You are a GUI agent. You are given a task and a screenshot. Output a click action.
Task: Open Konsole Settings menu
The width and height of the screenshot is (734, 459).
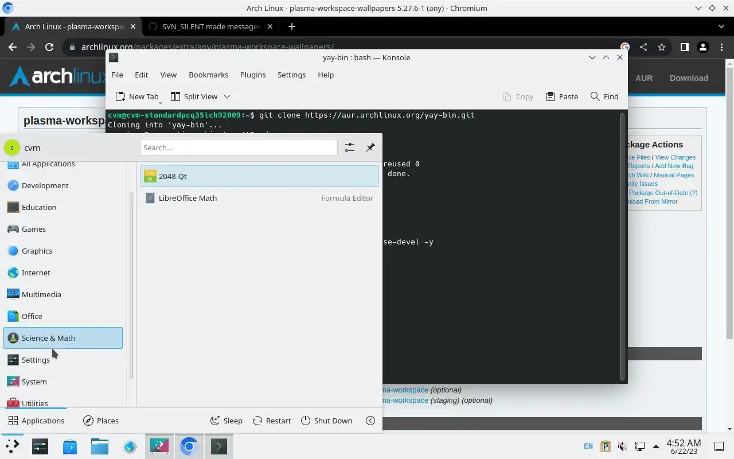291,75
